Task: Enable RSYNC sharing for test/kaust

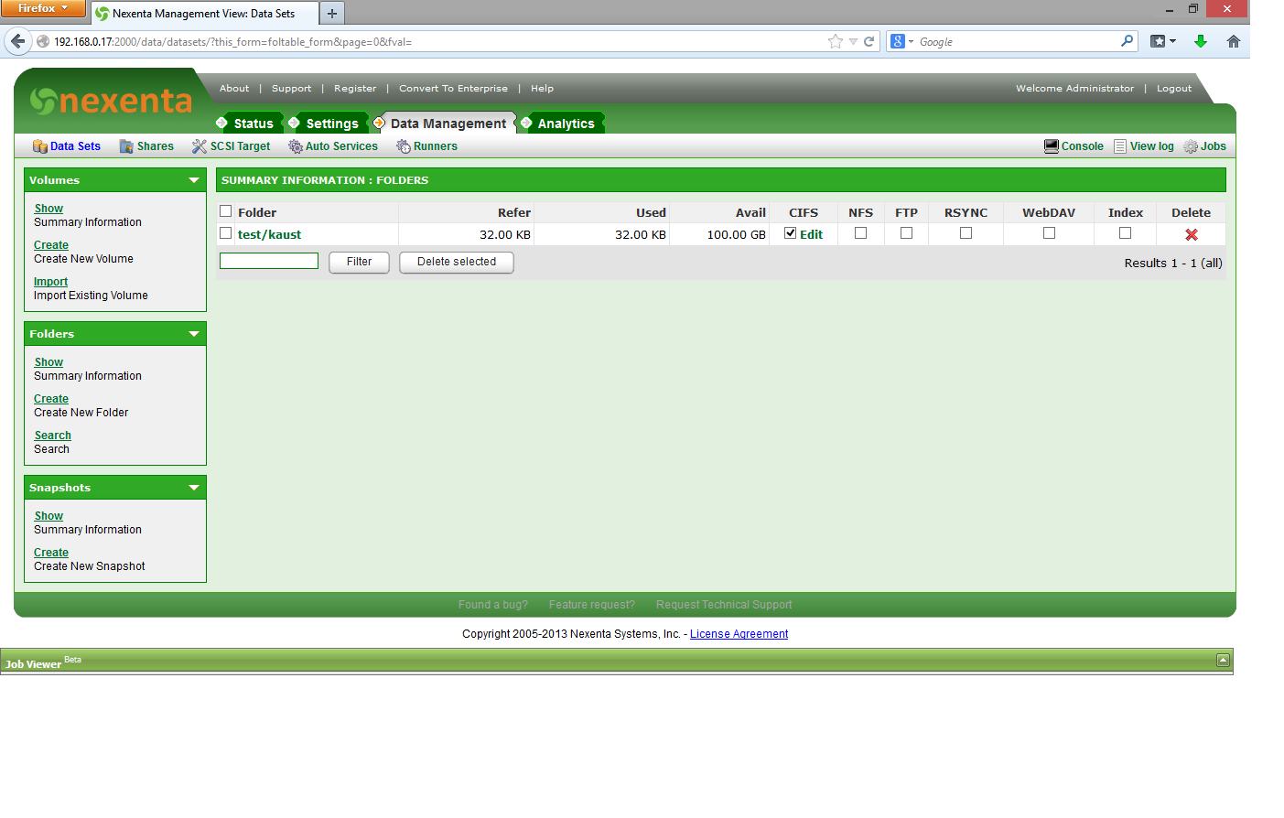Action: coord(966,233)
